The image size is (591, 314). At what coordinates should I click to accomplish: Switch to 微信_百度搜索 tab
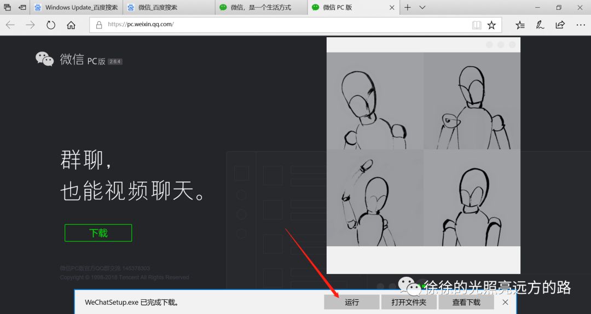point(169,7)
